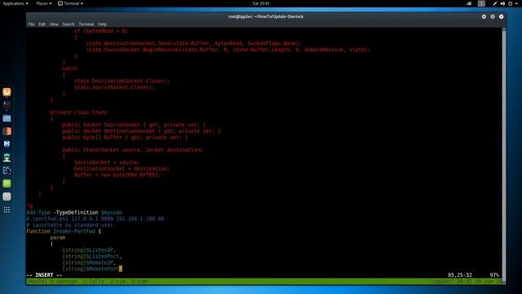This screenshot has height=294, width=522.
Task: Click "public Socket SourceSocket" property line
Action: (134, 125)
